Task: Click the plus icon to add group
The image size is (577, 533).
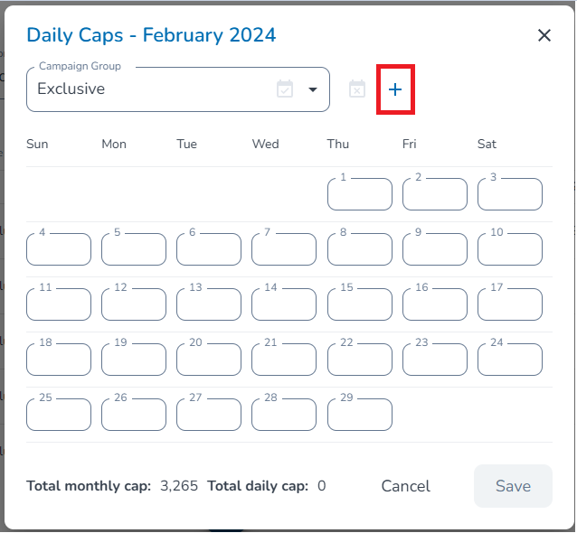Action: (x=395, y=89)
